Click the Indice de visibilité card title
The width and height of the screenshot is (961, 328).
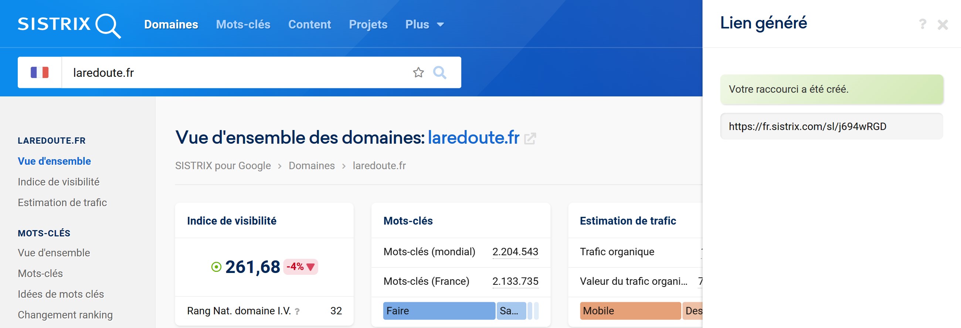232,221
